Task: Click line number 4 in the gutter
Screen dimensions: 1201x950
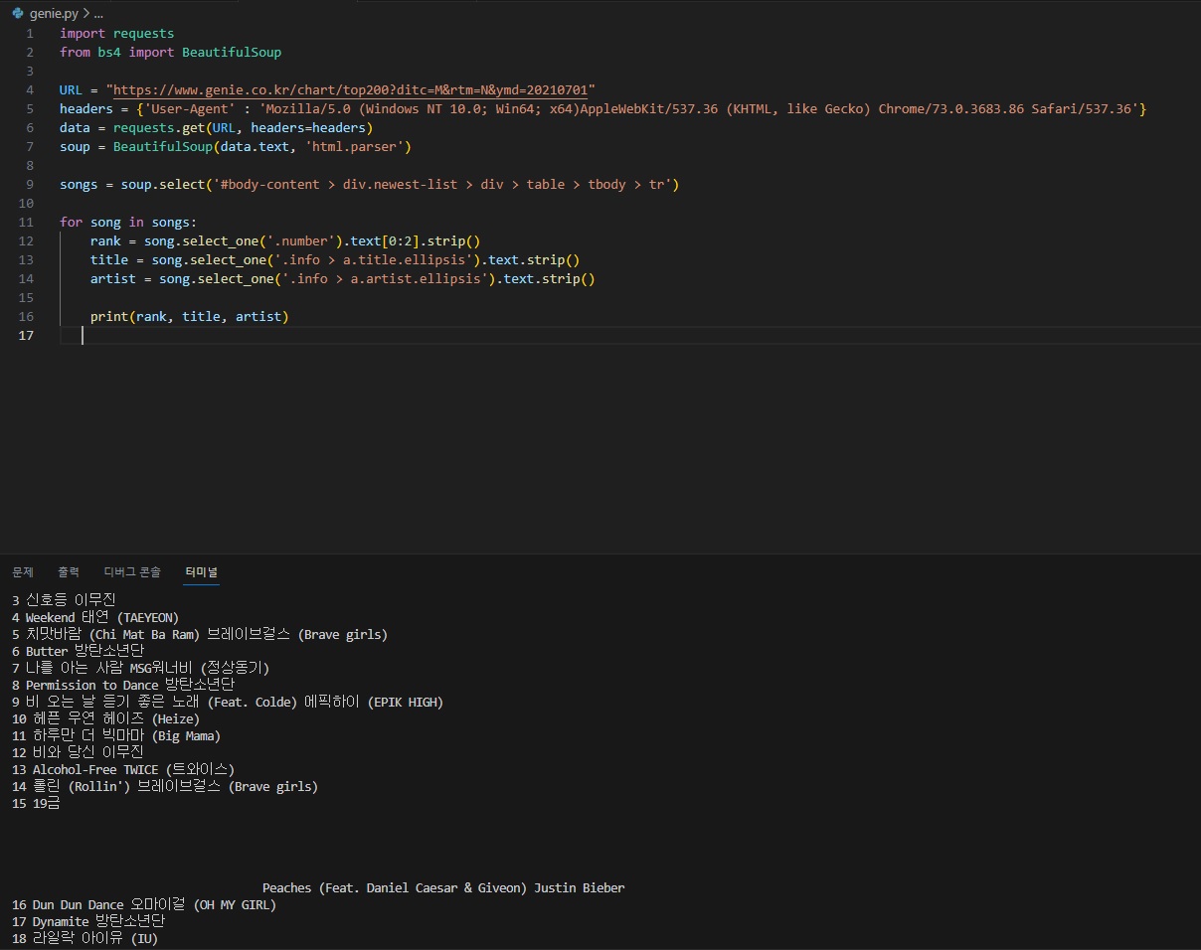Action: pos(30,89)
